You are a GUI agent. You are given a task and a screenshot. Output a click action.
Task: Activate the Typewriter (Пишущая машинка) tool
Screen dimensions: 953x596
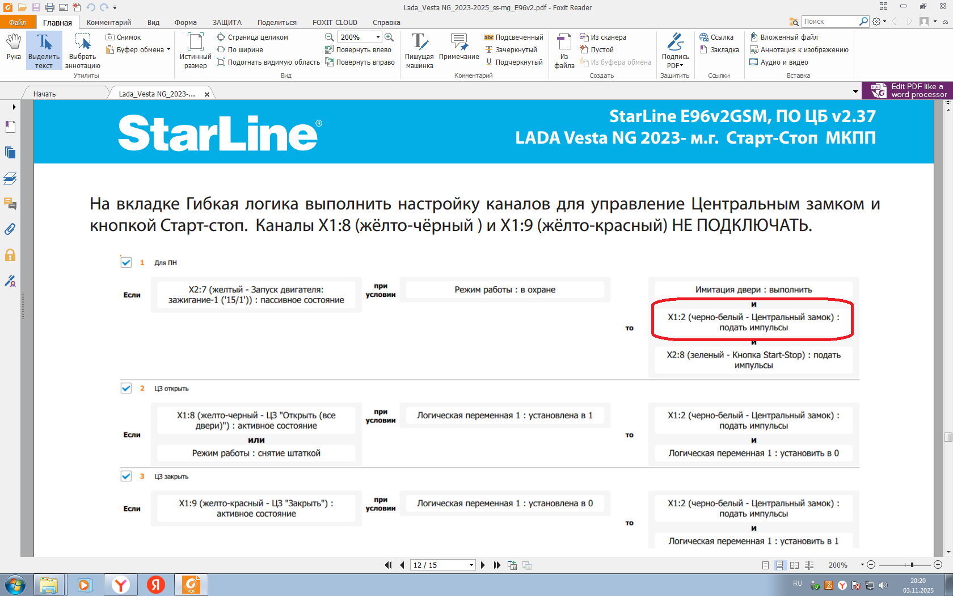click(x=419, y=50)
